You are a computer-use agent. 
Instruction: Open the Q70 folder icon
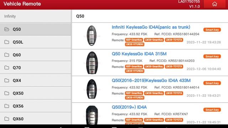coord(7,68)
